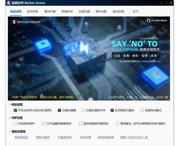The height and width of the screenshot is (146, 180).
Task: Go to the 提交反馈 tab
Action: [x=118, y=12]
